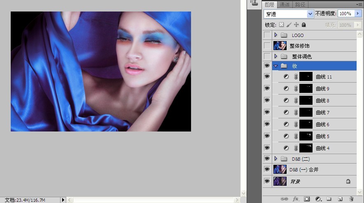Switch to 路径 tab
364x203 pixels.
300,5
